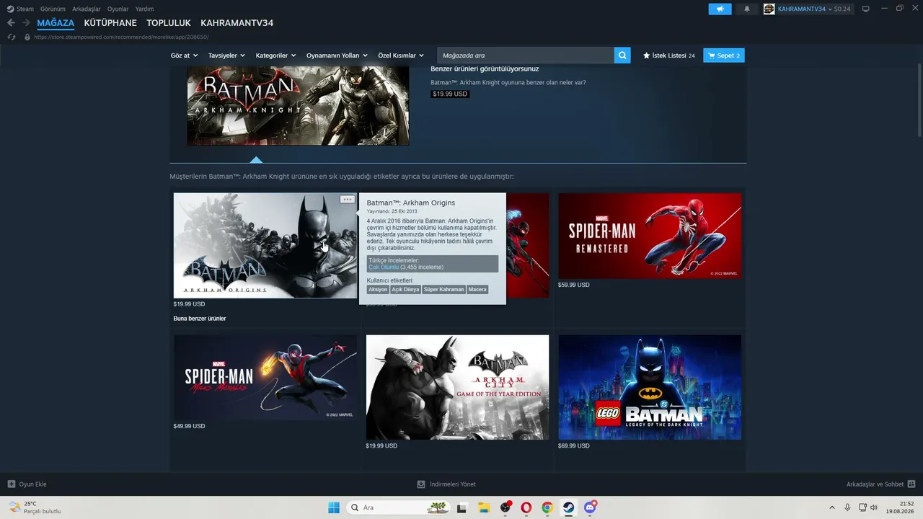Open the notifications bell

pos(747,9)
